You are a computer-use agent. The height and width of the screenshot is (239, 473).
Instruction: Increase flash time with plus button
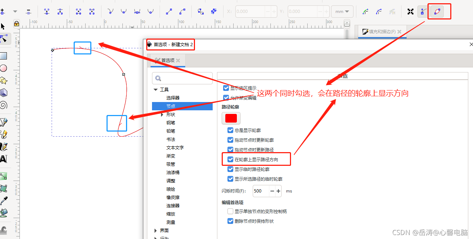click(x=278, y=191)
